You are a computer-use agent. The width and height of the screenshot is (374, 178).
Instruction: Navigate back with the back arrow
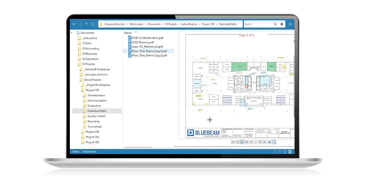click(74, 24)
